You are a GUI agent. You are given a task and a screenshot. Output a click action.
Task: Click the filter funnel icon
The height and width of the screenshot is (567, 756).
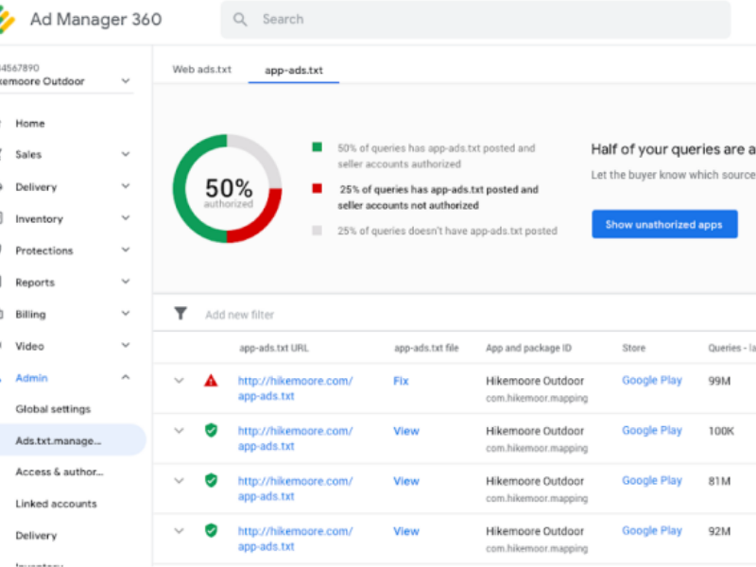coord(179,314)
